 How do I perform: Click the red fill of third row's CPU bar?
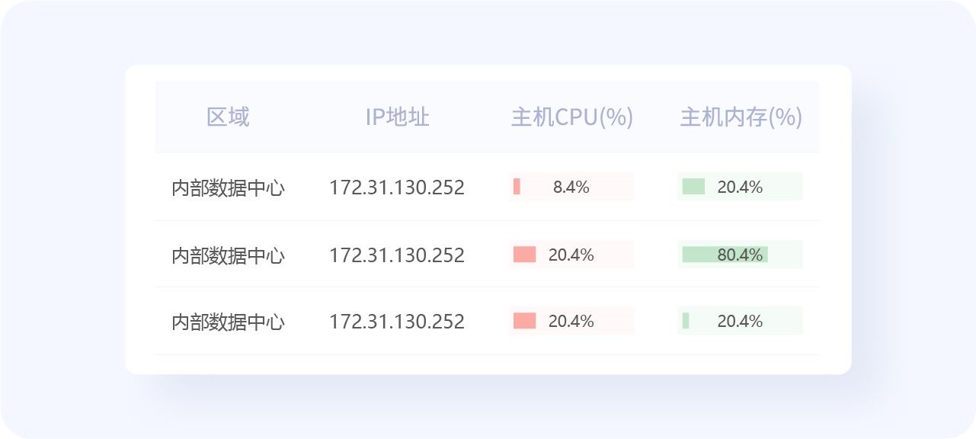pyautogui.click(x=524, y=321)
